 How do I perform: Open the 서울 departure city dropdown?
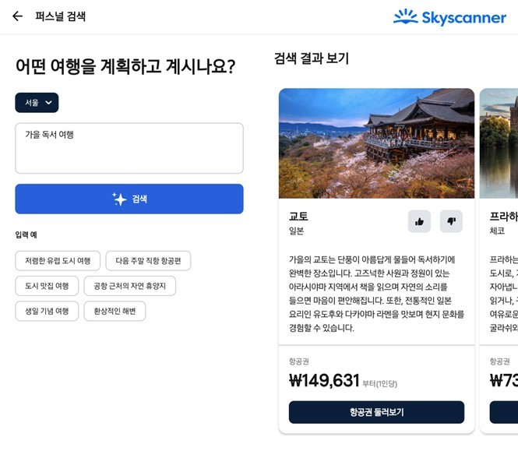37,103
